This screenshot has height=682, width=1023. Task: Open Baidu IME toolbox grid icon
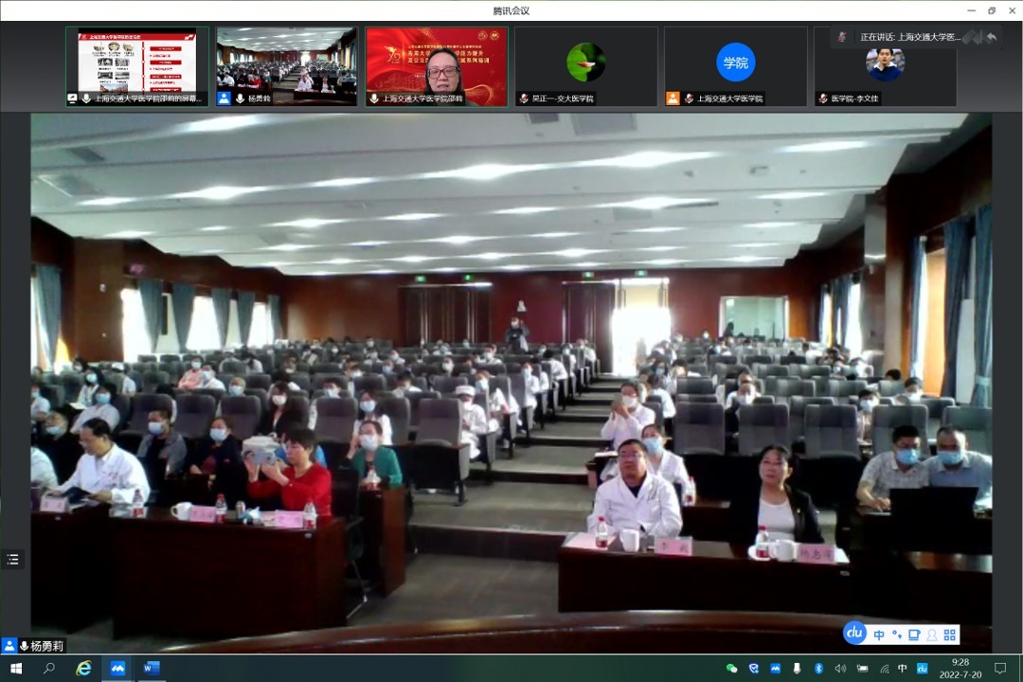point(950,635)
